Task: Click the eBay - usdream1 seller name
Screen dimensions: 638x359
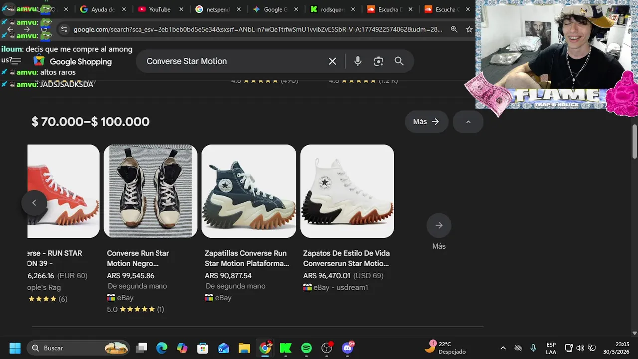Action: pyautogui.click(x=340, y=287)
